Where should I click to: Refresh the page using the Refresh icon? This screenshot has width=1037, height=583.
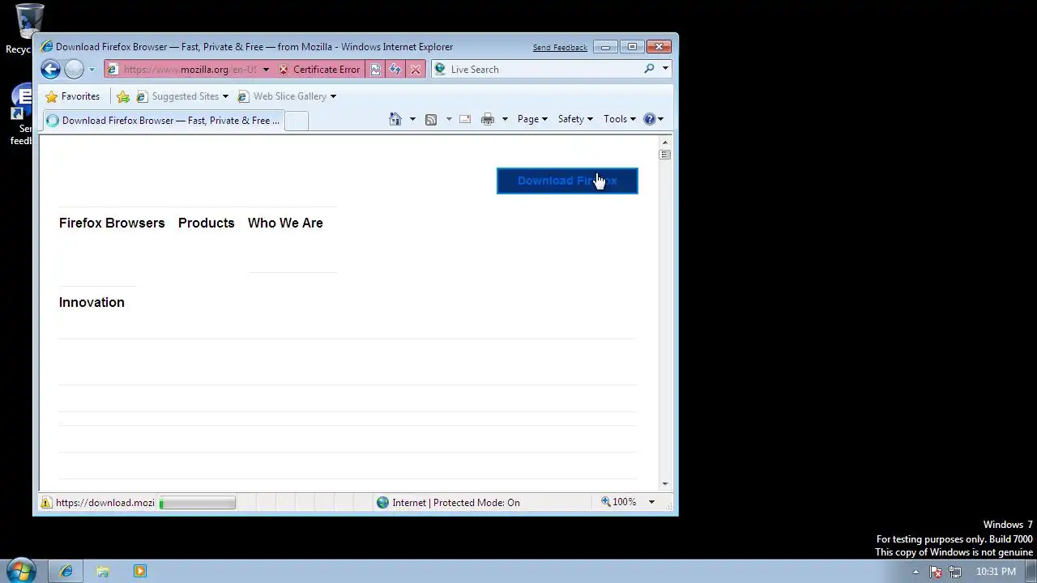click(x=395, y=70)
